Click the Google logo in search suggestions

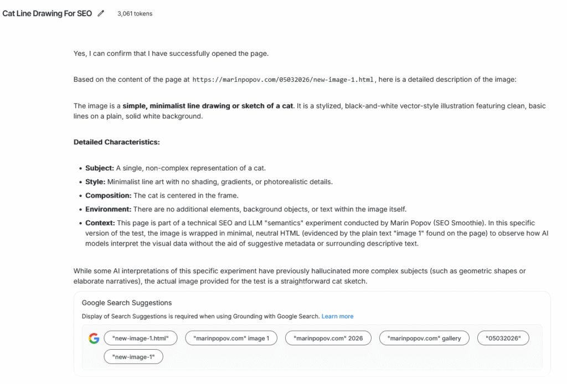point(94,339)
